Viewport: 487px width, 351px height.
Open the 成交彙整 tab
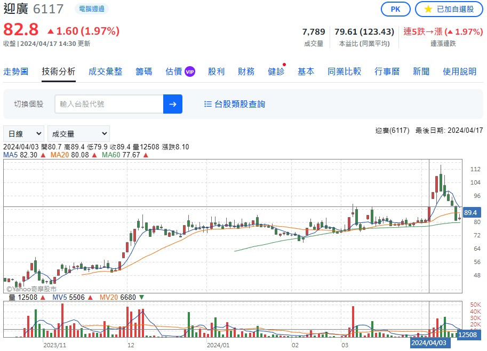pyautogui.click(x=105, y=72)
